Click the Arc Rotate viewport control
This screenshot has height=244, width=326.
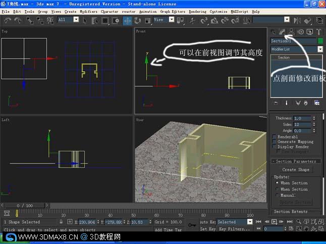click(x=313, y=229)
